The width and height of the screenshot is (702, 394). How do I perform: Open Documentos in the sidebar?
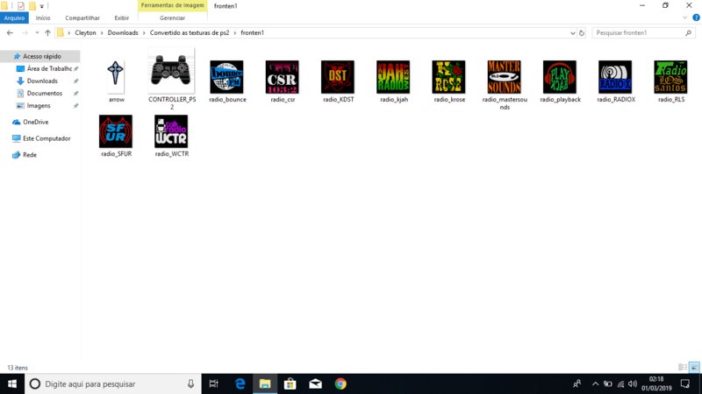click(x=44, y=94)
